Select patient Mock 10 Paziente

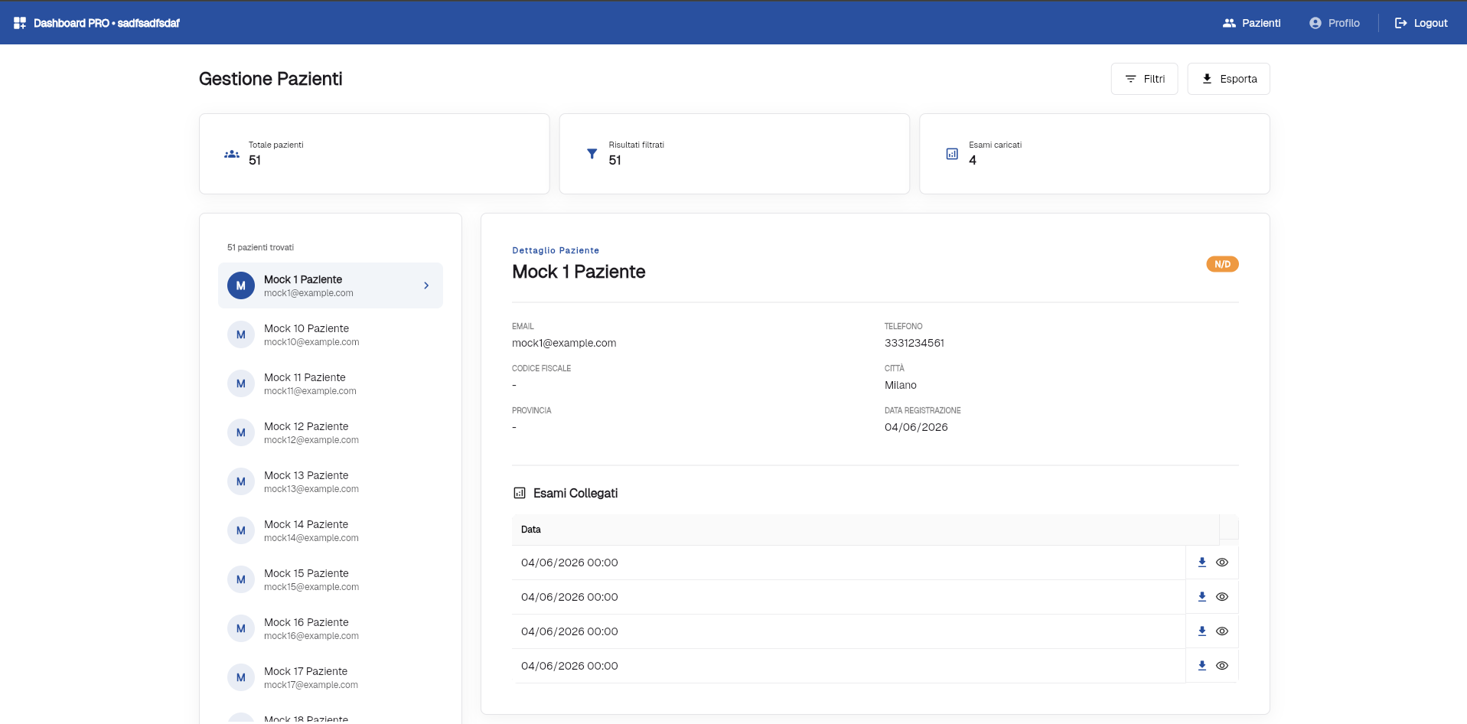pyautogui.click(x=331, y=334)
